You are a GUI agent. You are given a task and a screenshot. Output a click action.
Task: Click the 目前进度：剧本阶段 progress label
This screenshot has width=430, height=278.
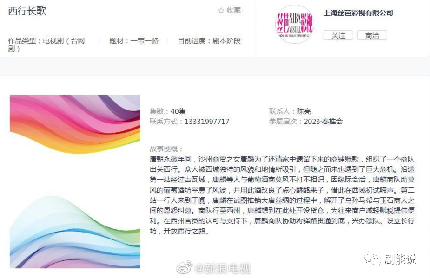(209, 41)
